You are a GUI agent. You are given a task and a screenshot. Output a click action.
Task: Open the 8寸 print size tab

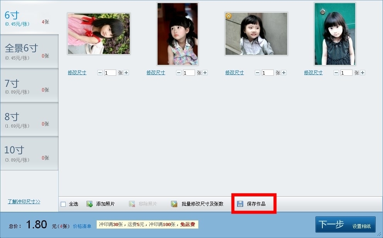click(x=29, y=119)
